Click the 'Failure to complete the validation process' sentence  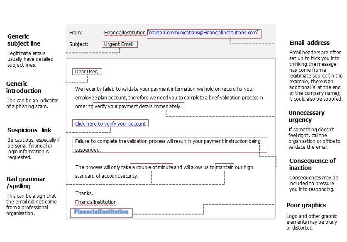[x=168, y=145]
